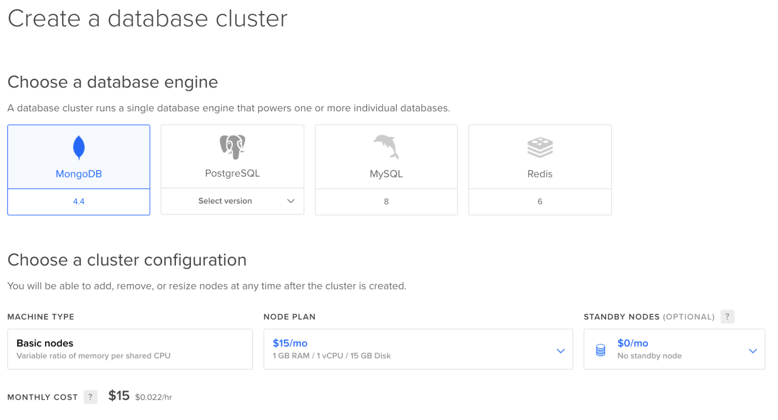Click the PostgreSQL elephant icon
This screenshot has width=778, height=420.
232,147
